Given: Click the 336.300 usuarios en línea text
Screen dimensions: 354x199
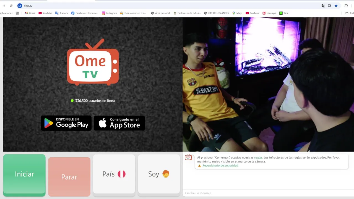Looking at the screenshot, I should click(x=95, y=101).
